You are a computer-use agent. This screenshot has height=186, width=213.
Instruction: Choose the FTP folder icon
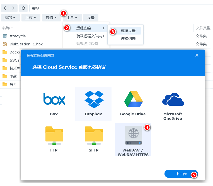click(x=54, y=136)
